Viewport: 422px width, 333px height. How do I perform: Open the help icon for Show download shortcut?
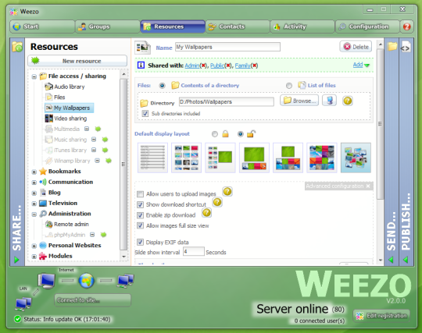pos(217,202)
